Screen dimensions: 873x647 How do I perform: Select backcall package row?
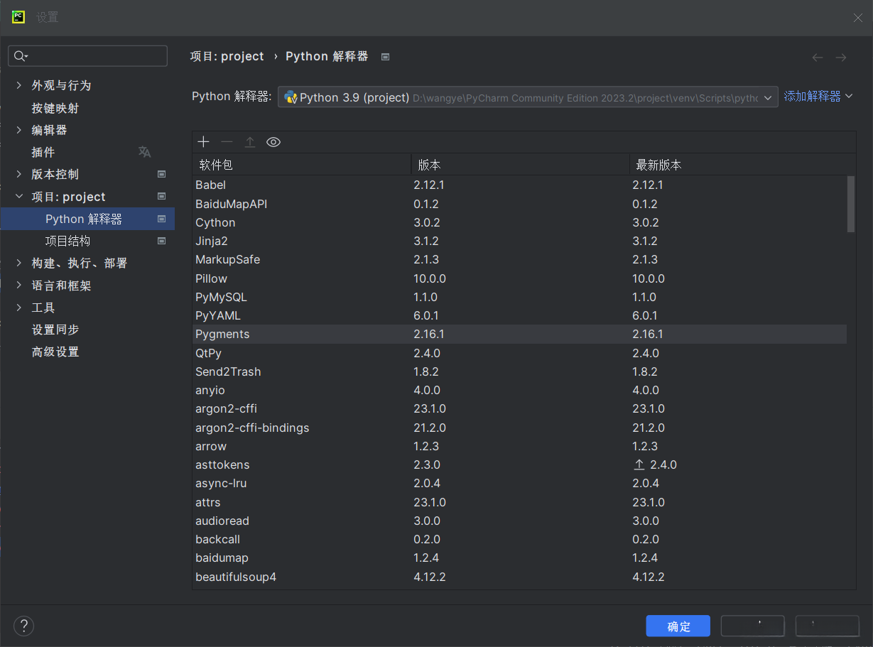coord(519,539)
